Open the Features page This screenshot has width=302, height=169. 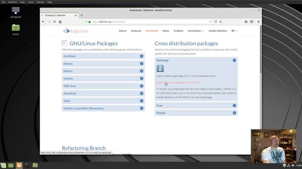pos(136,31)
